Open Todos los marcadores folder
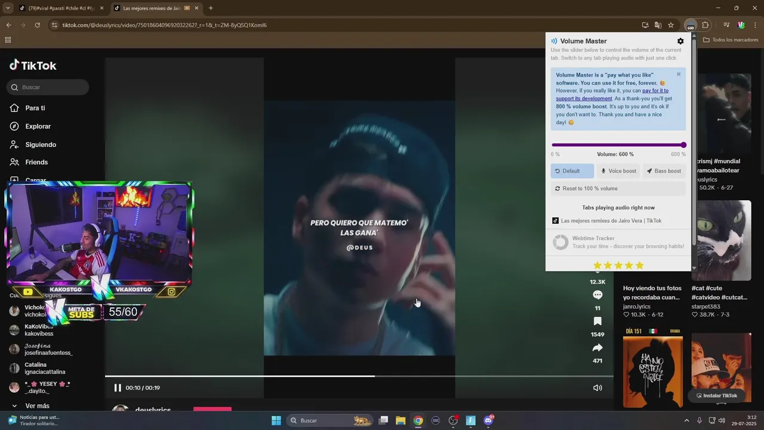Screen dimensions: 764x430 tap(731, 40)
